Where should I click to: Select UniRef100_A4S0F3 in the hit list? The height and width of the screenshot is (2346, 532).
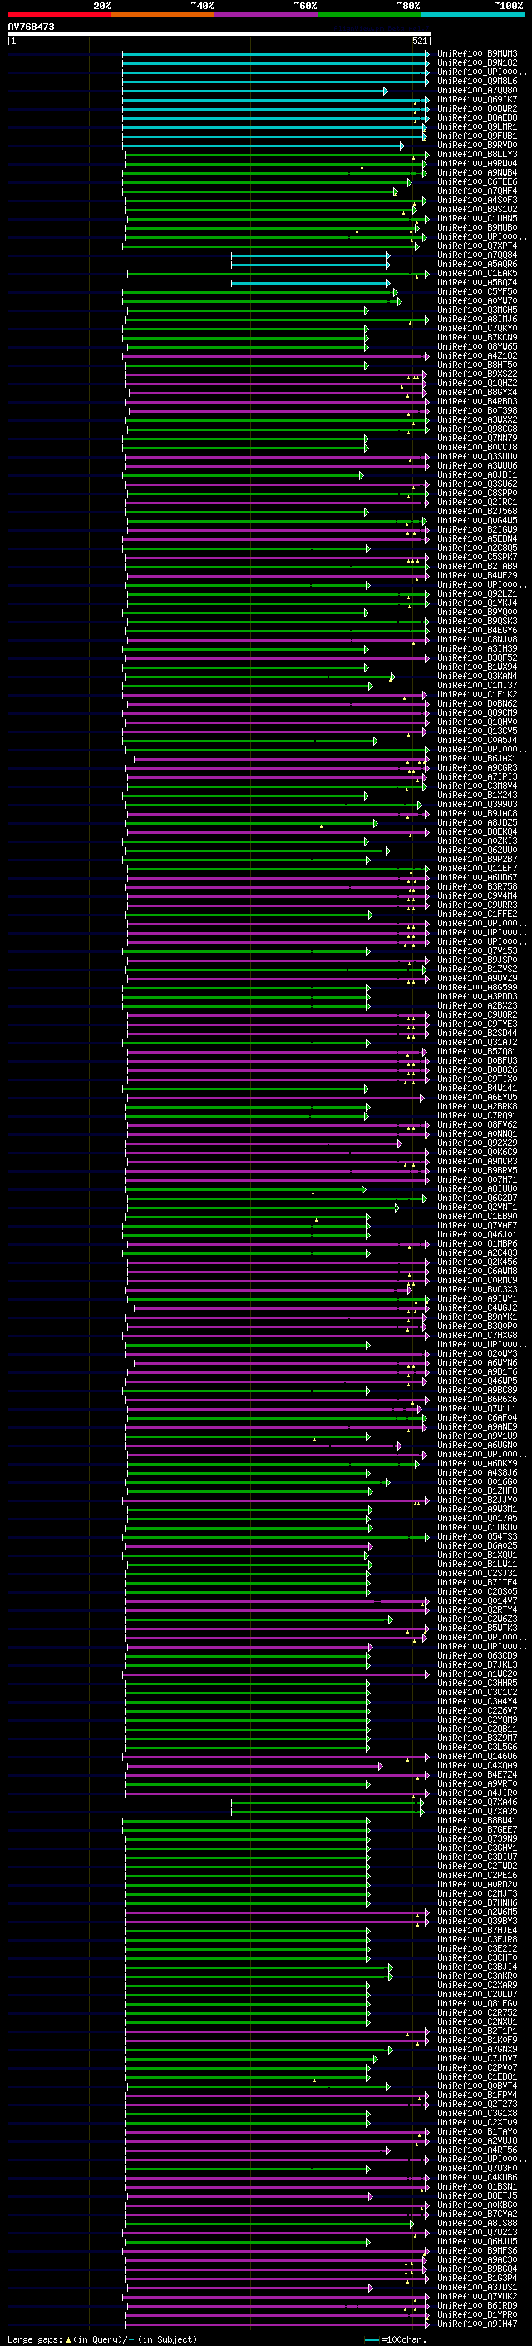(477, 201)
